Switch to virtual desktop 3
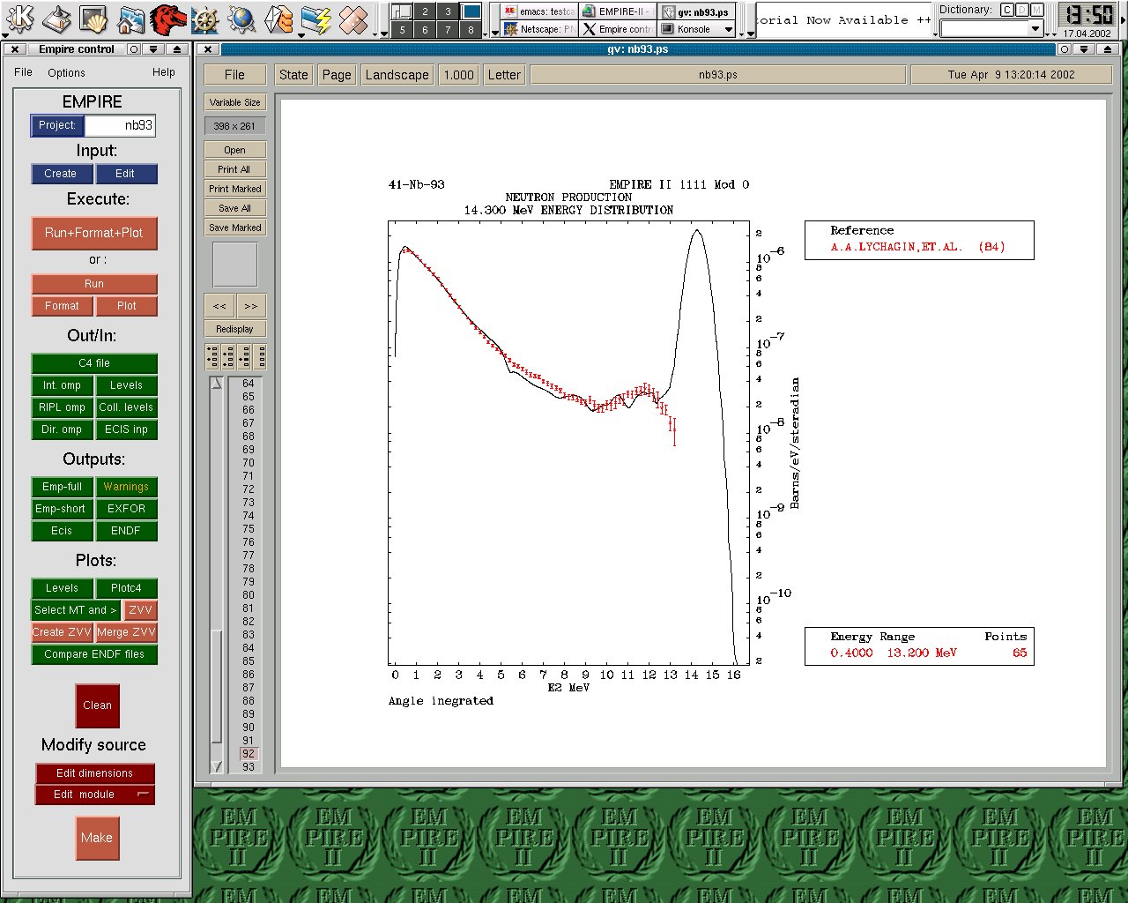This screenshot has height=903, width=1128. [x=448, y=11]
